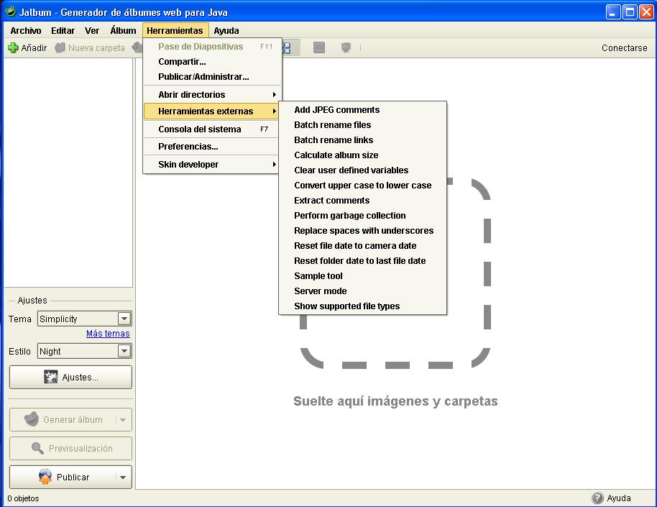Choose Convert upper case to lower case

coord(362,186)
